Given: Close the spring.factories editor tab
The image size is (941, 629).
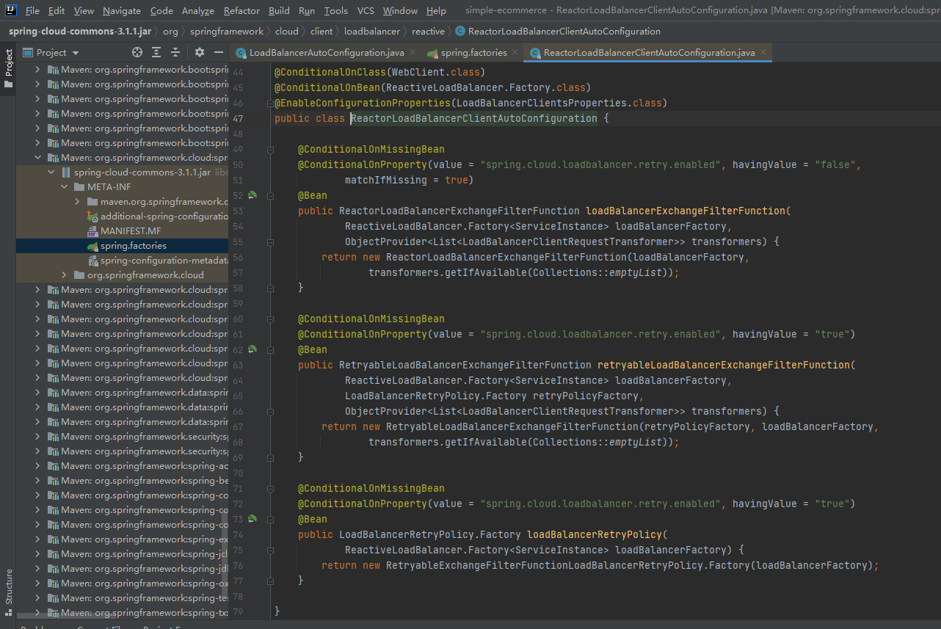Looking at the screenshot, I should (515, 53).
